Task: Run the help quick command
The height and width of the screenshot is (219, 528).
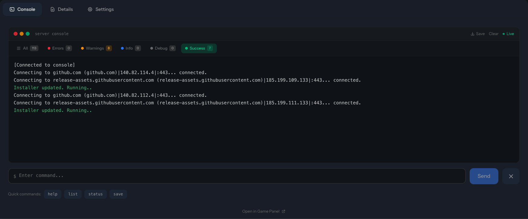Action: click(x=53, y=194)
